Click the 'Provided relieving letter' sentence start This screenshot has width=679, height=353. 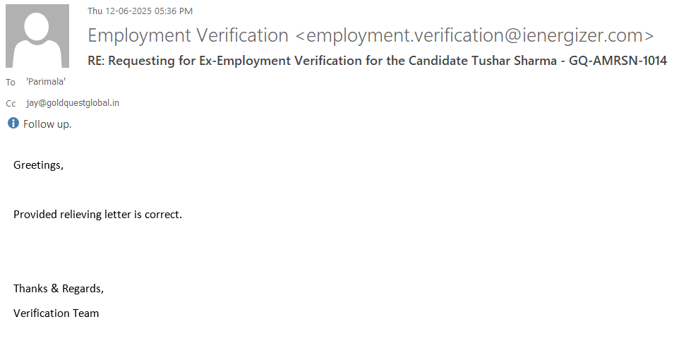(x=64, y=214)
